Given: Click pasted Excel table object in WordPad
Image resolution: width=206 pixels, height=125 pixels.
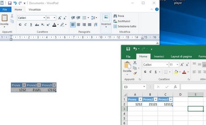Looking at the screenshot, I should tap(34, 87).
